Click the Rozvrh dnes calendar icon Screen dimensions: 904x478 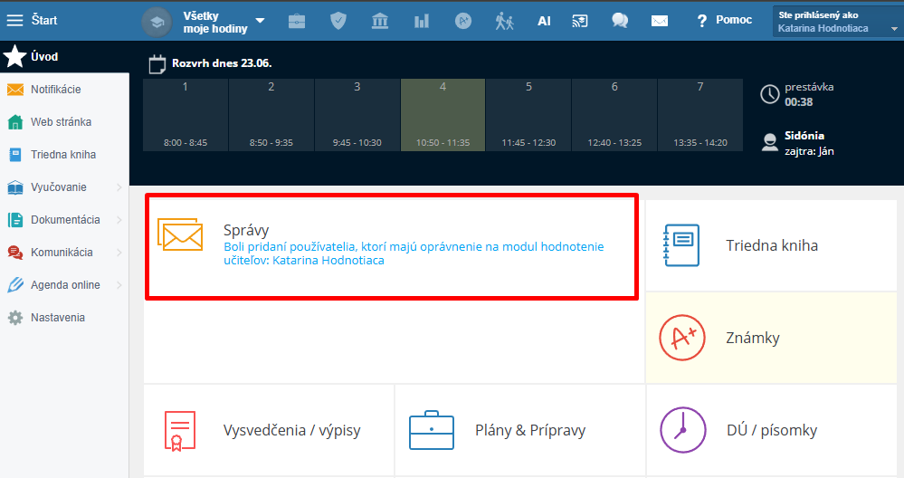(x=157, y=64)
